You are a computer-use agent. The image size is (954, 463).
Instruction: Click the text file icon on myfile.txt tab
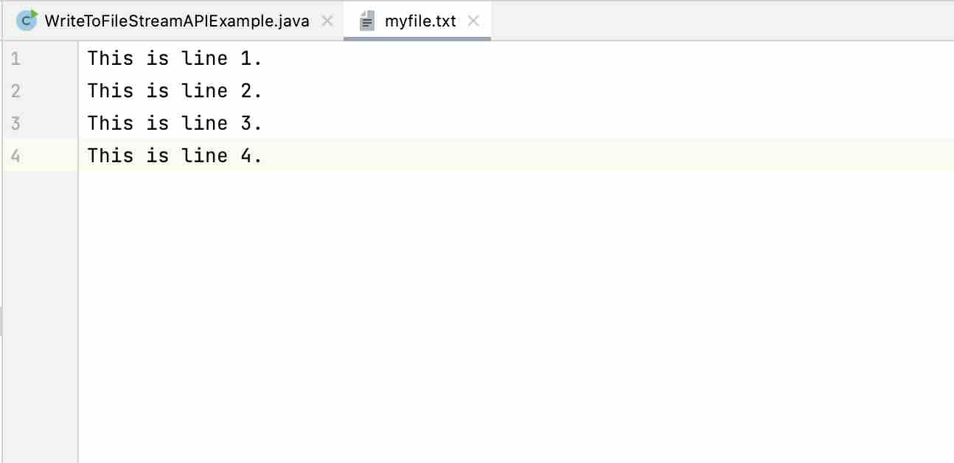[366, 21]
